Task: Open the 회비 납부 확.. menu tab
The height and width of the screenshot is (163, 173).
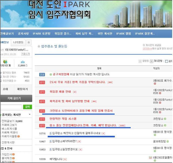Action: [84, 34]
